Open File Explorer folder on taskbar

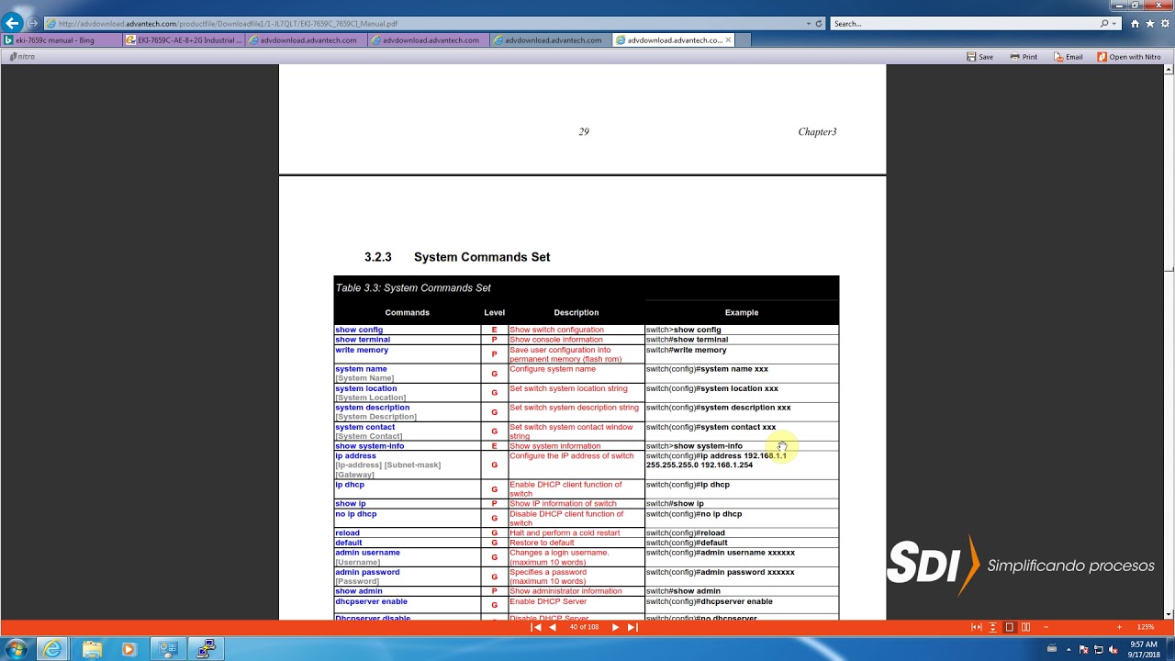pyautogui.click(x=92, y=649)
